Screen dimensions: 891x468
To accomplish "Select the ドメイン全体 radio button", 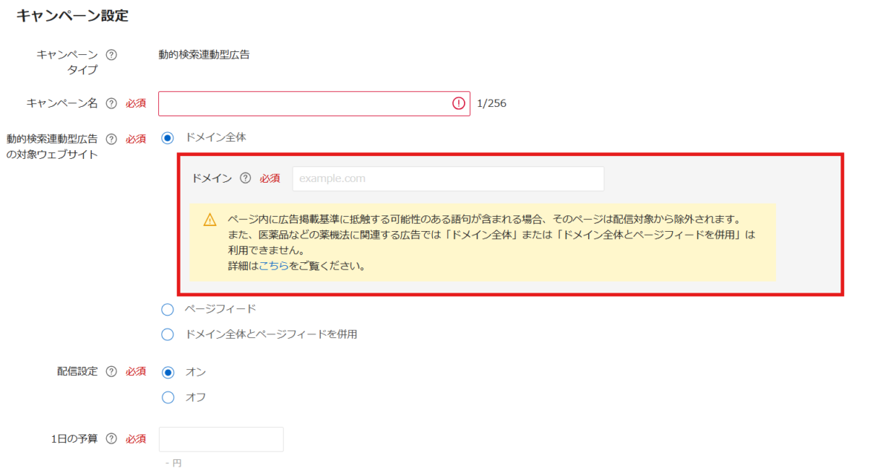I will point(167,138).
